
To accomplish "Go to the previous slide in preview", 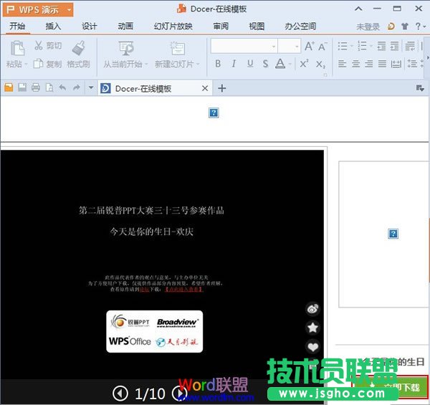I will click(121, 393).
